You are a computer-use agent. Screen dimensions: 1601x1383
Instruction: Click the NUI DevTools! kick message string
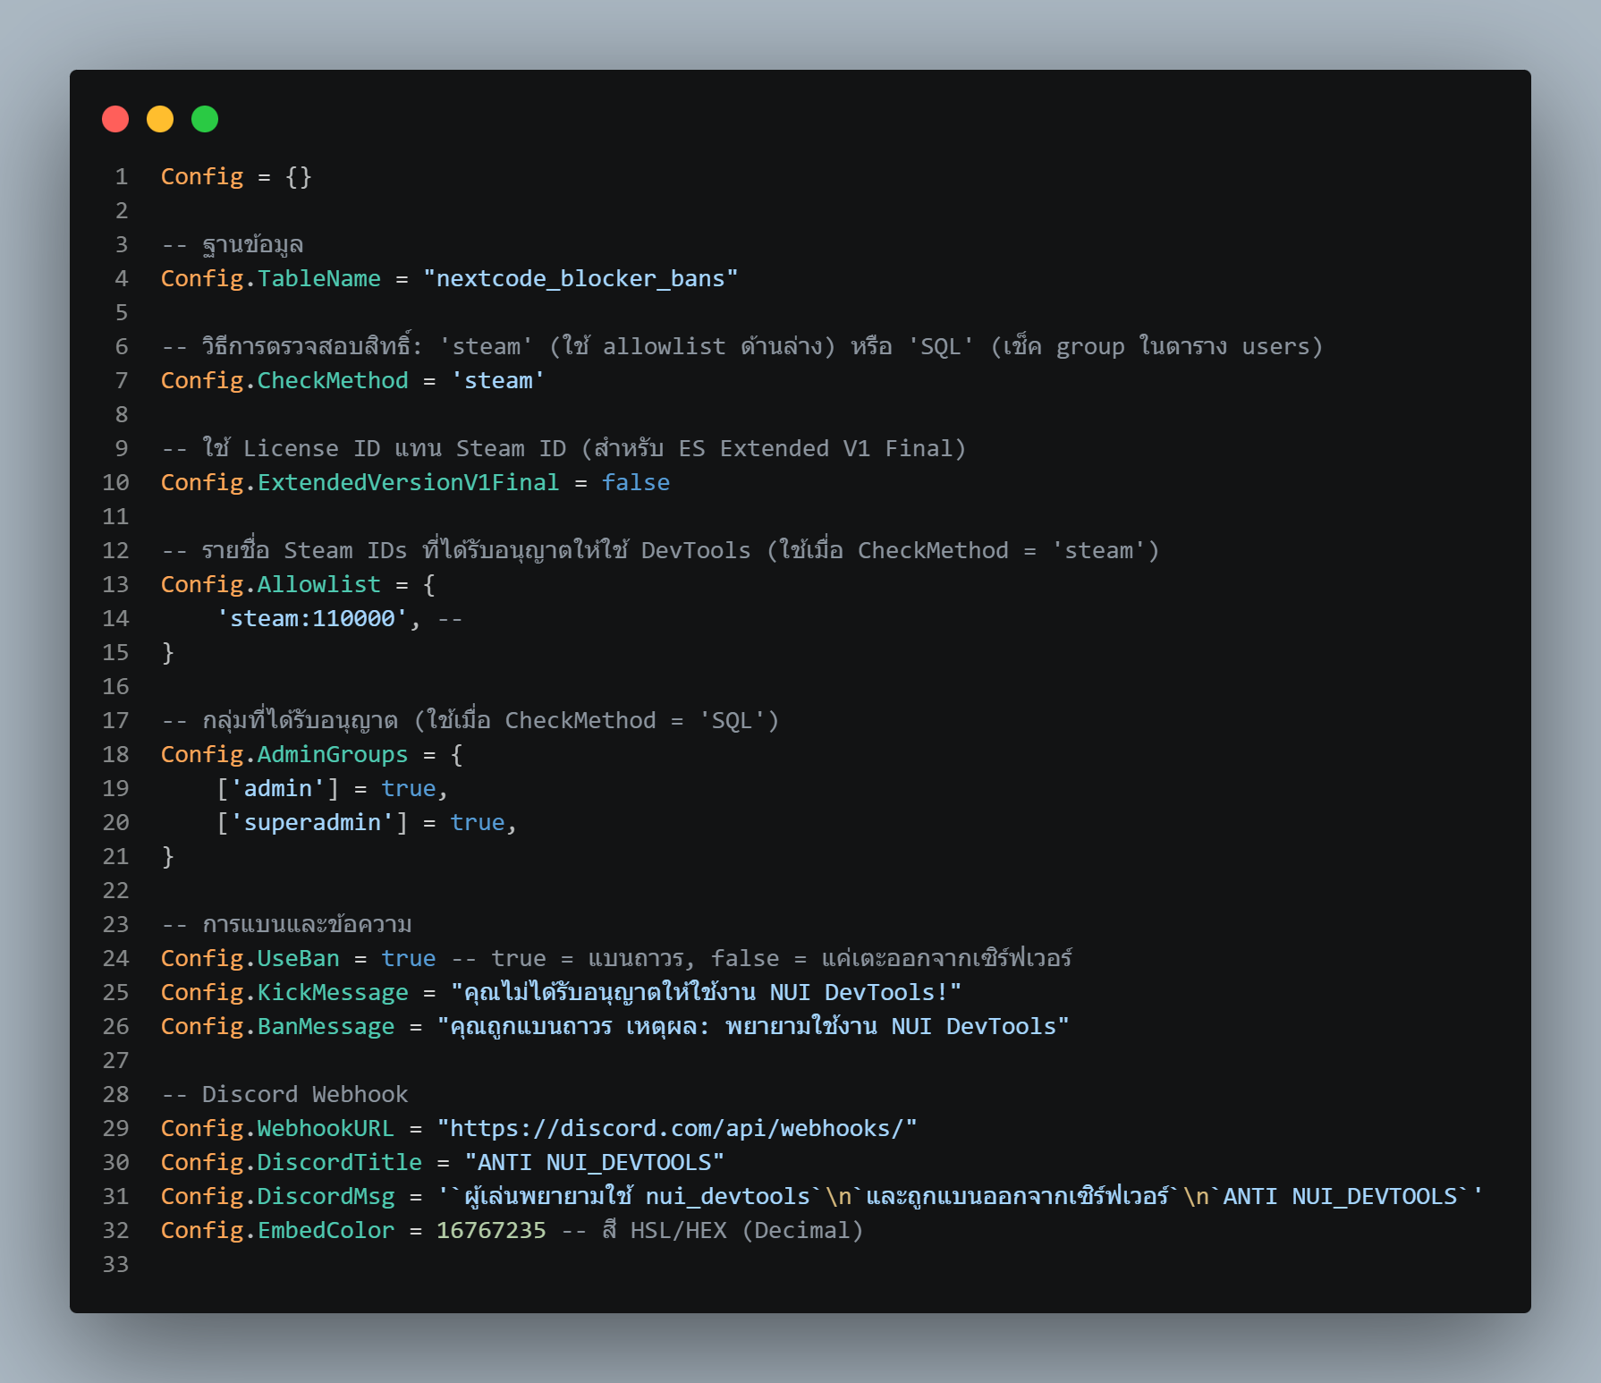706,992
